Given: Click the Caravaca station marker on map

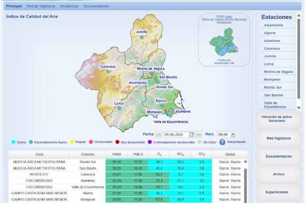Looking at the screenshot, I should click(108, 72).
